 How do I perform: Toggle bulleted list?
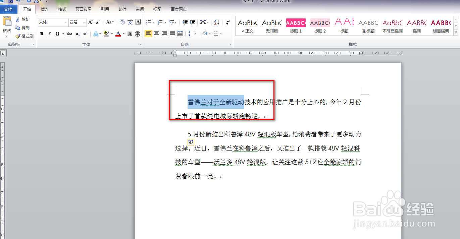pos(149,22)
